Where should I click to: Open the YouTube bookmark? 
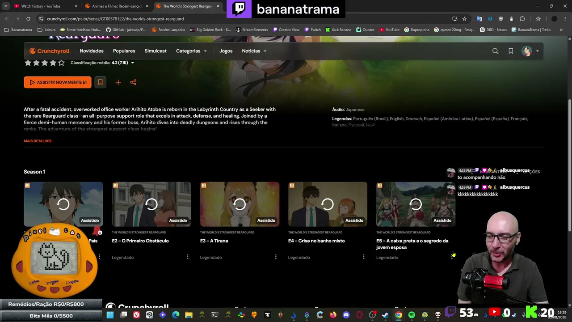point(389,30)
